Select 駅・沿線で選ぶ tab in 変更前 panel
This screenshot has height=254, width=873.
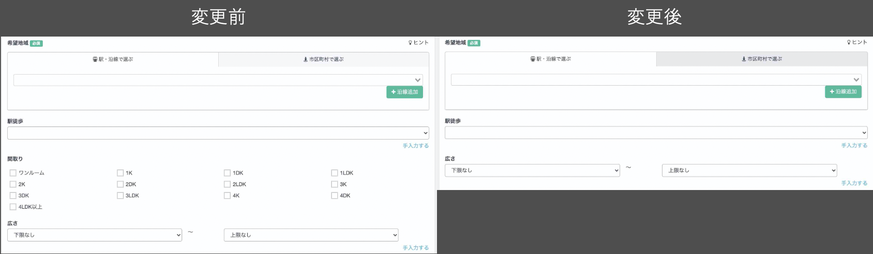(113, 60)
